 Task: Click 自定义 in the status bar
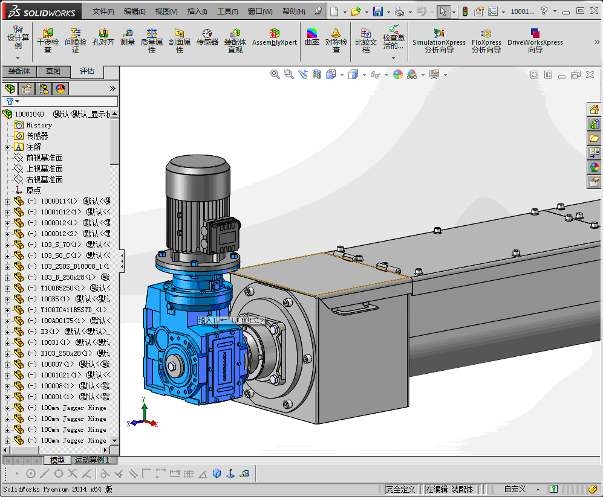tap(515, 489)
